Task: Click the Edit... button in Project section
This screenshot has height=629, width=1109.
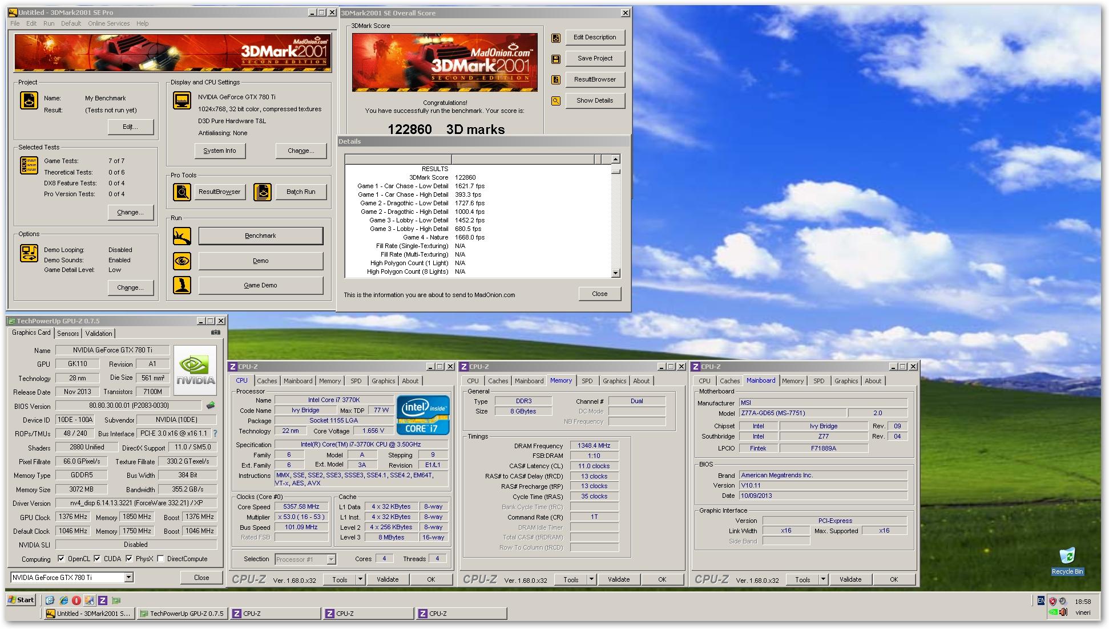Action: click(x=130, y=127)
